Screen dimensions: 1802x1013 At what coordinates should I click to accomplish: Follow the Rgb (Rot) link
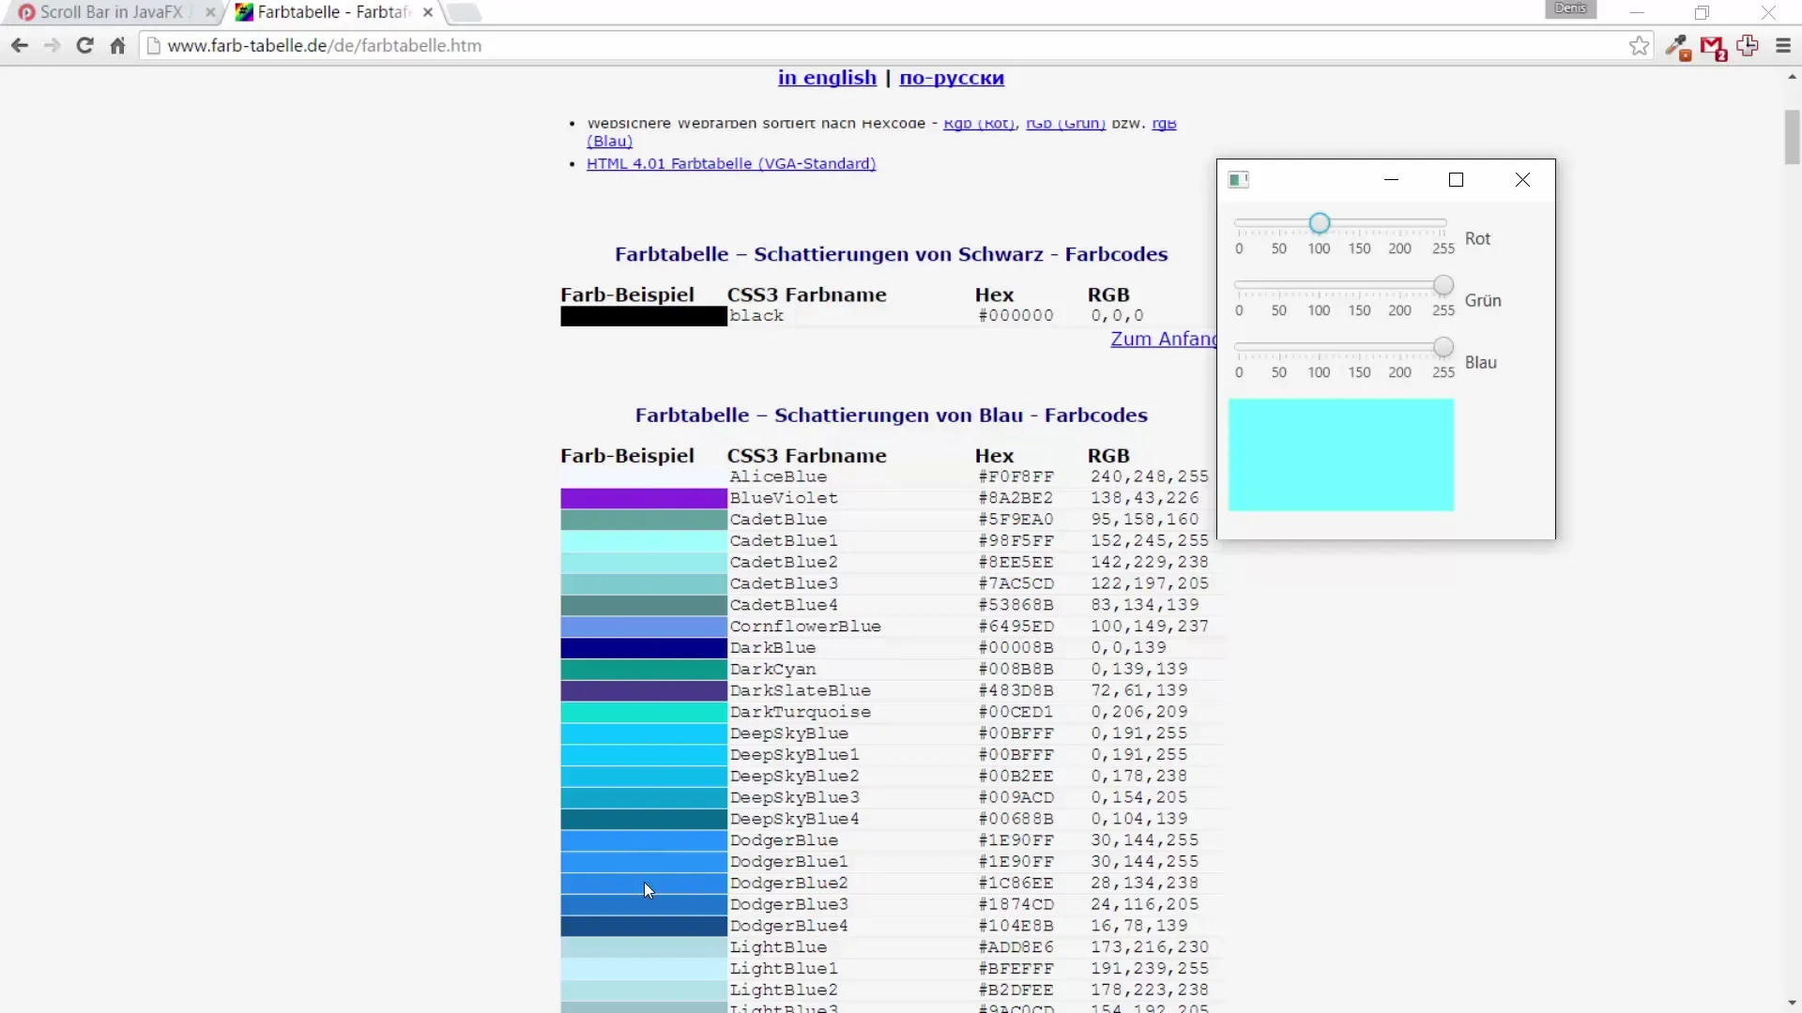(x=979, y=124)
